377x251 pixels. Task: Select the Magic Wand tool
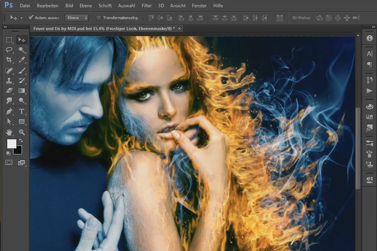pyautogui.click(x=22, y=50)
